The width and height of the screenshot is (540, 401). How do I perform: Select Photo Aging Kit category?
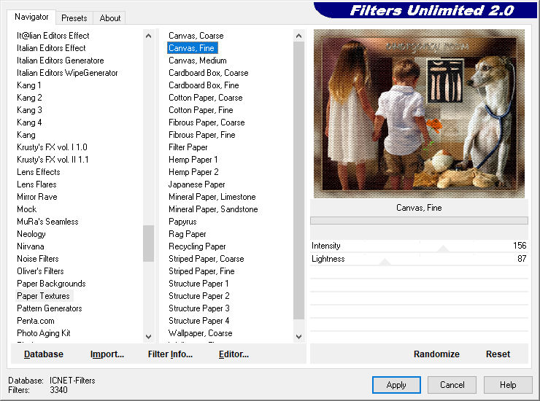pyautogui.click(x=43, y=333)
